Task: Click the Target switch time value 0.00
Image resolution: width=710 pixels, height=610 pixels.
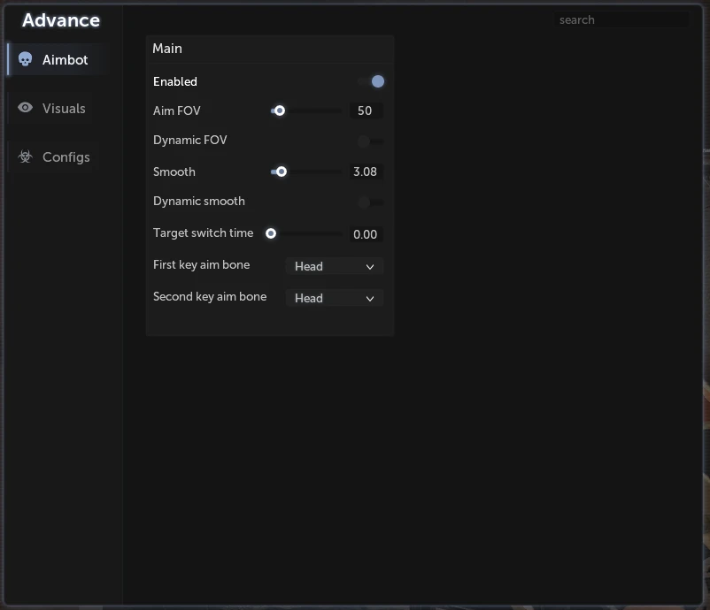Action: pos(366,234)
